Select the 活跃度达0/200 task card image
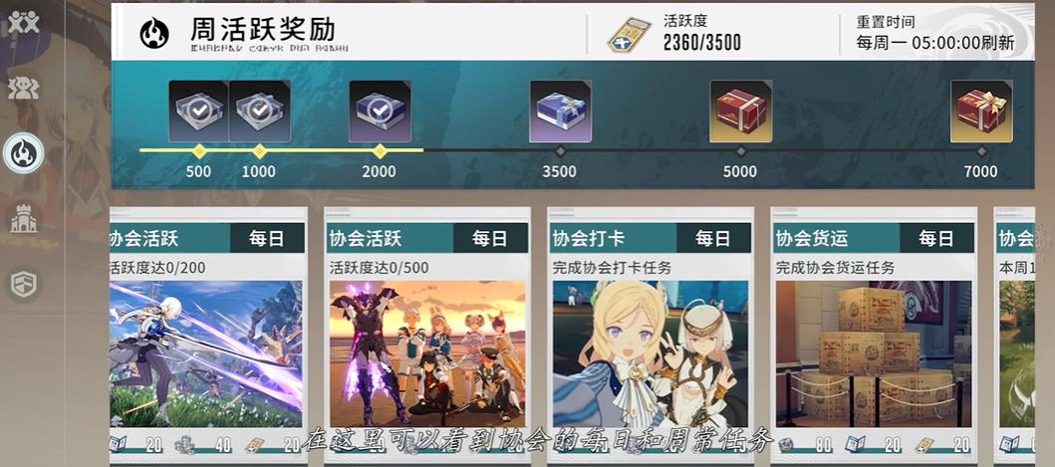 click(206, 353)
